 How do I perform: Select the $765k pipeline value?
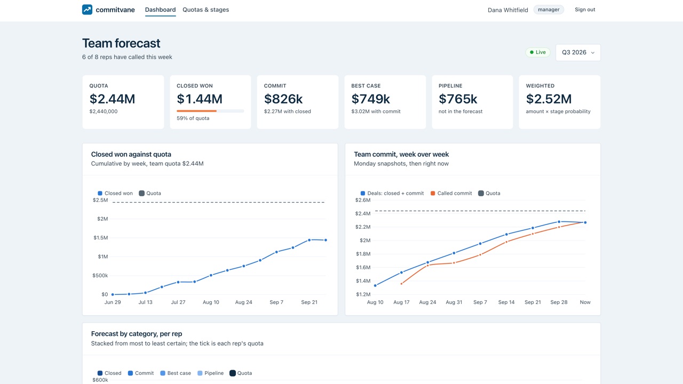click(x=458, y=99)
